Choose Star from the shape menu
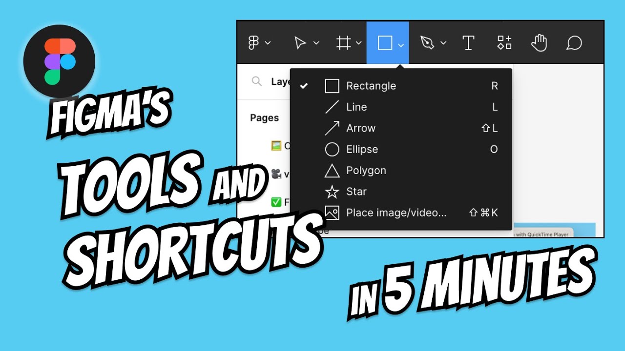 401,192
